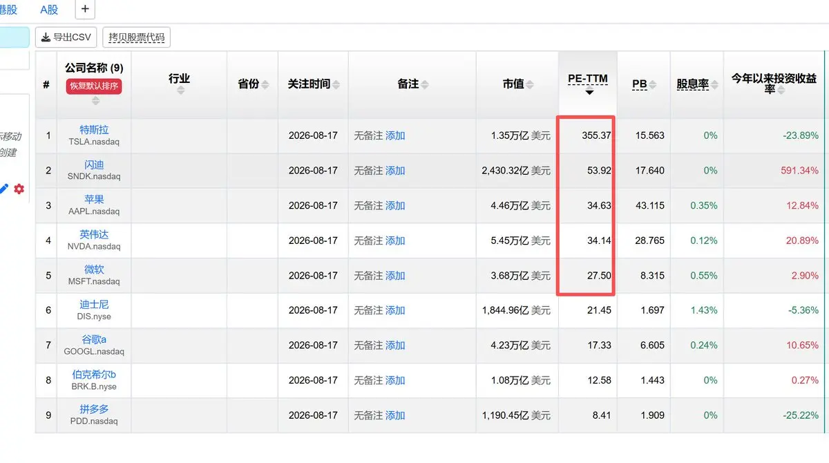Select the AAPL.nasdaq ticker text
The image size is (829, 463).
pos(94,211)
